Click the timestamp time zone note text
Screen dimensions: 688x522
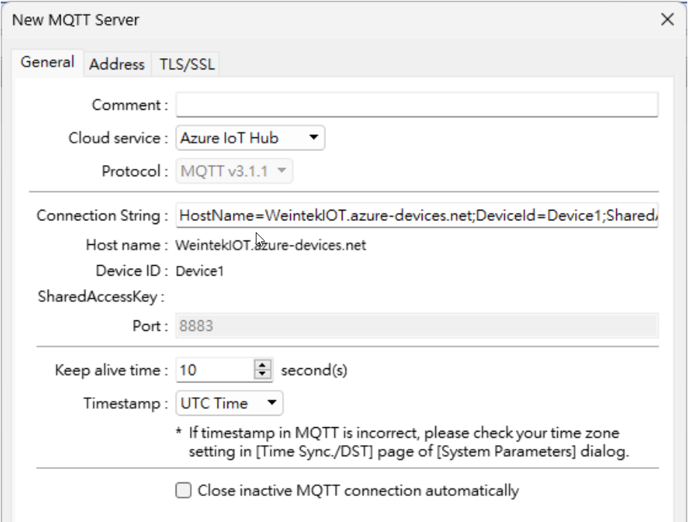(404, 442)
